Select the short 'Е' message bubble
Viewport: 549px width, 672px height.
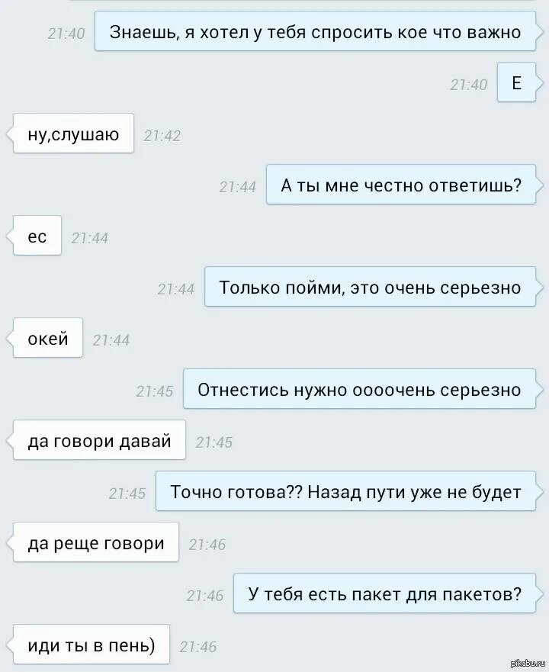click(516, 82)
